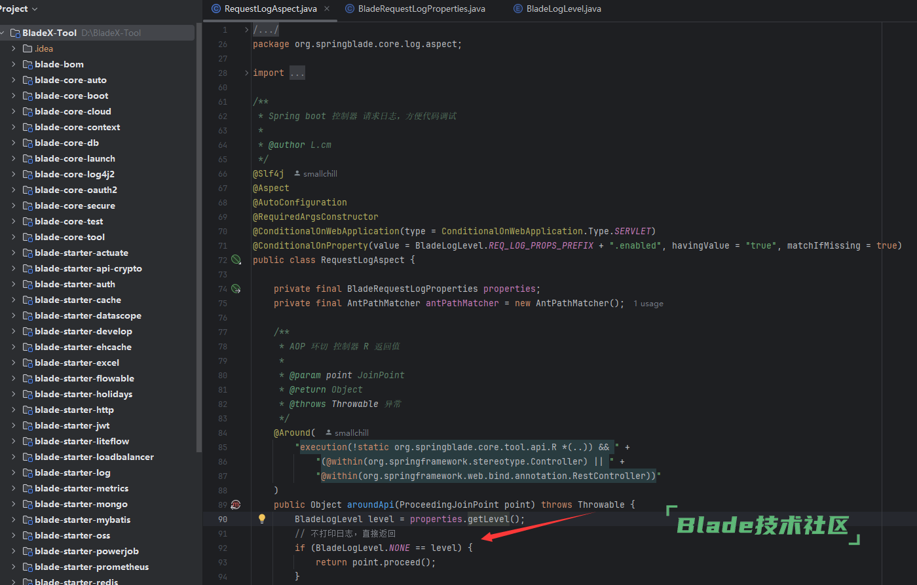The image size is (917, 585).
Task: Click the class icon of BladeRequestLogProperties.java tab
Action: point(350,9)
